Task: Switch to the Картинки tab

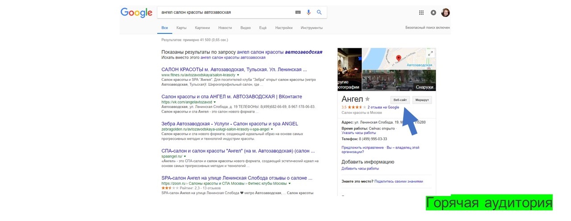Action: (202, 28)
